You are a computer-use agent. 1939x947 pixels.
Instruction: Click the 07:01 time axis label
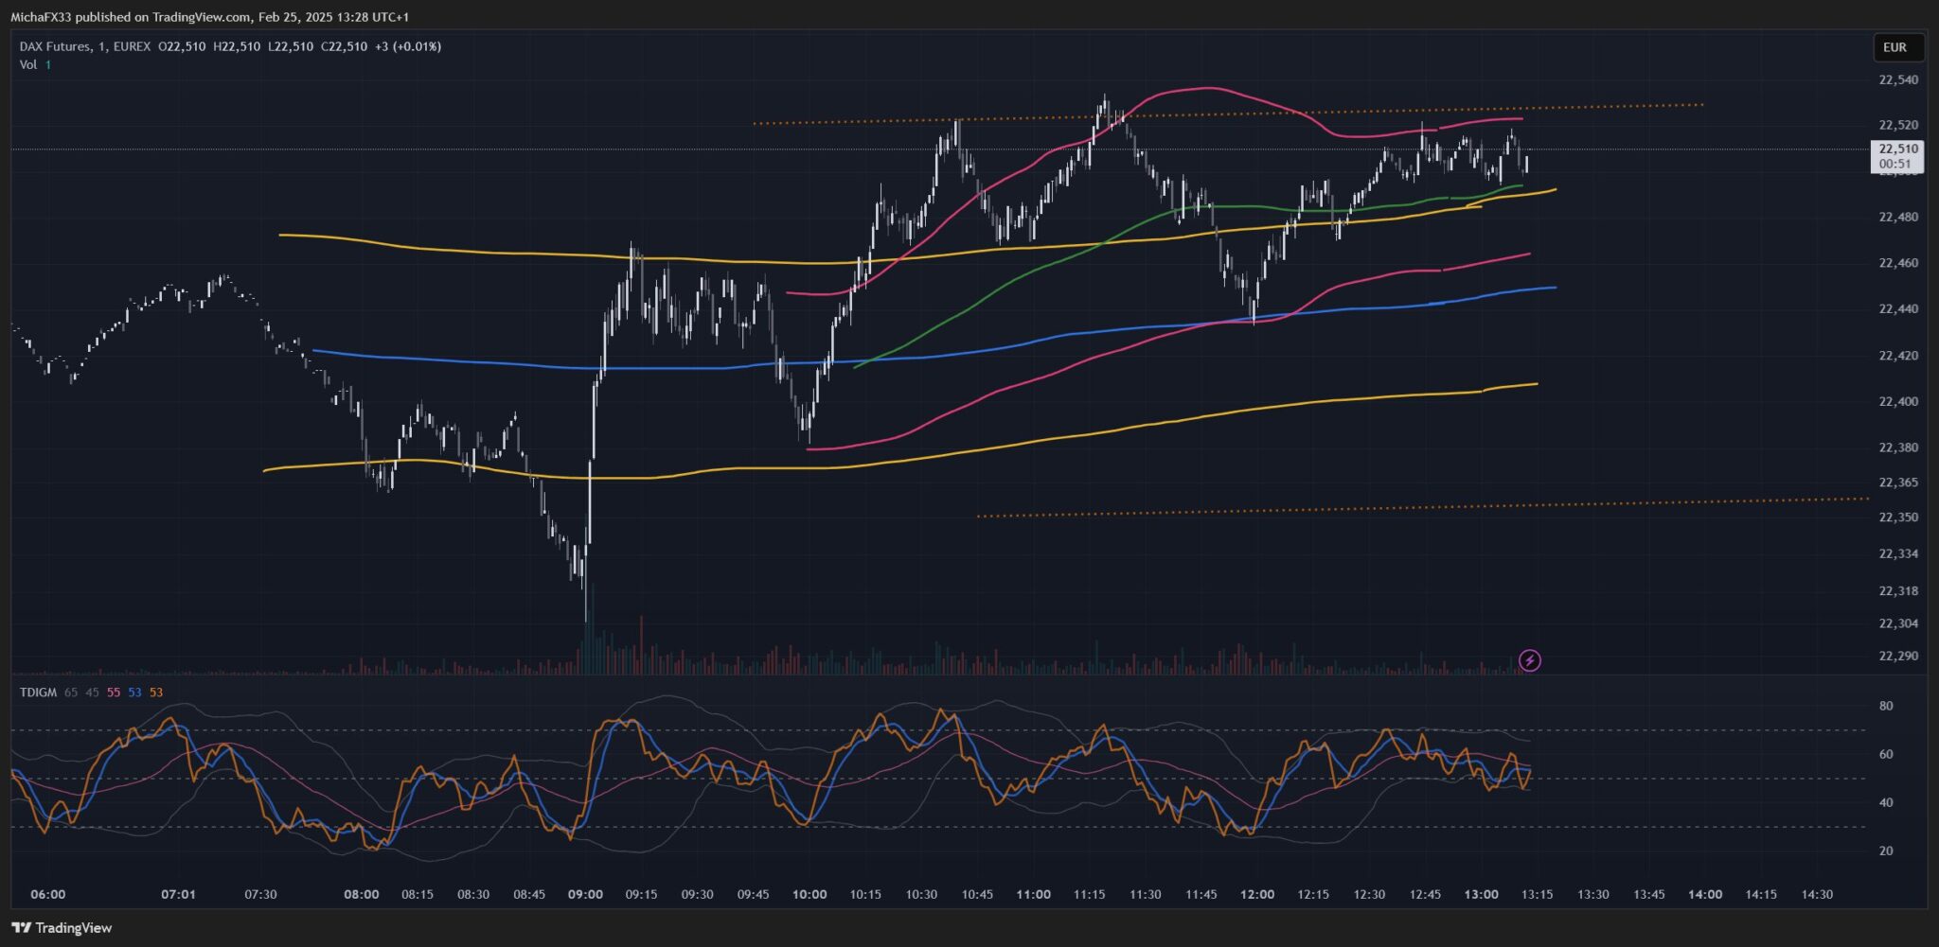tap(178, 895)
